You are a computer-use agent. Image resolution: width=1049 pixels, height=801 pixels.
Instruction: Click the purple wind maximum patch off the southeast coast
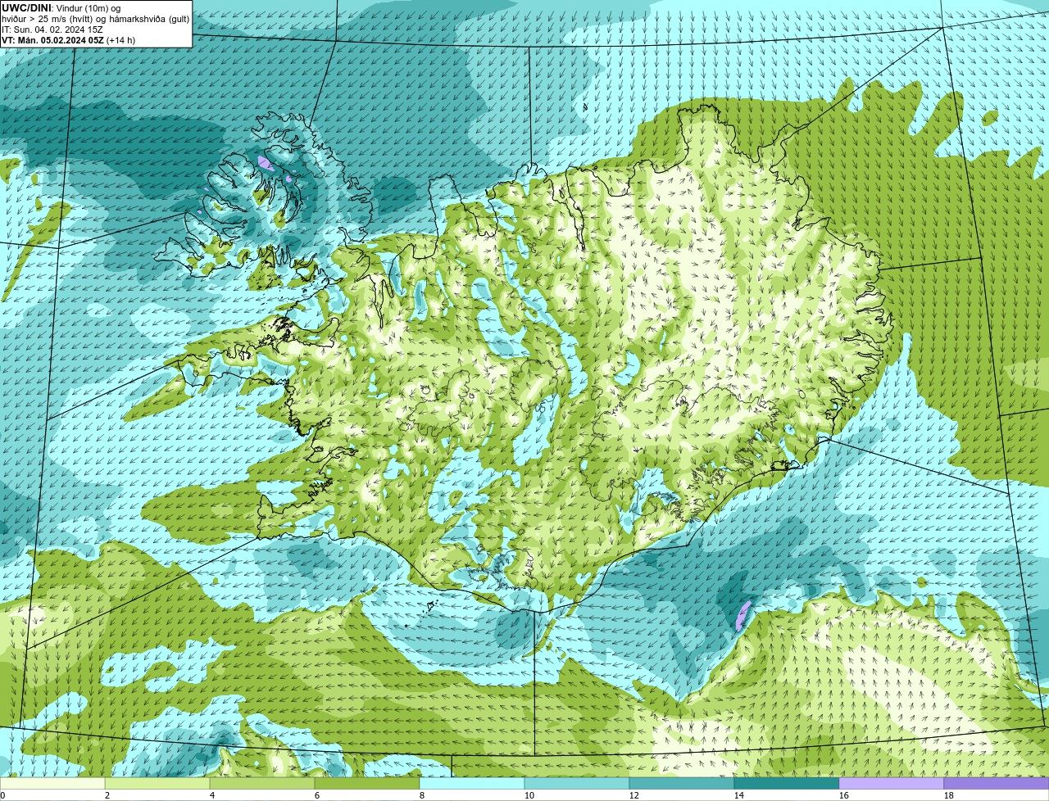[743, 614]
